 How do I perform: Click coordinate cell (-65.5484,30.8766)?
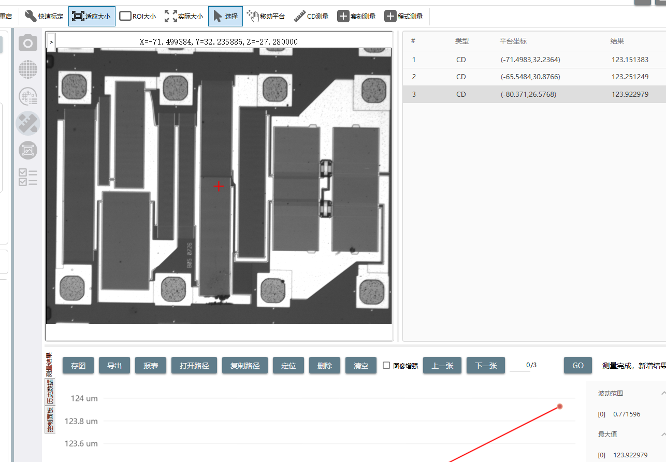point(530,77)
